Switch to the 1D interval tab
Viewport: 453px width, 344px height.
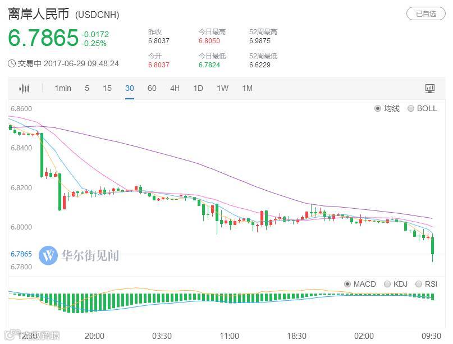[x=198, y=88]
